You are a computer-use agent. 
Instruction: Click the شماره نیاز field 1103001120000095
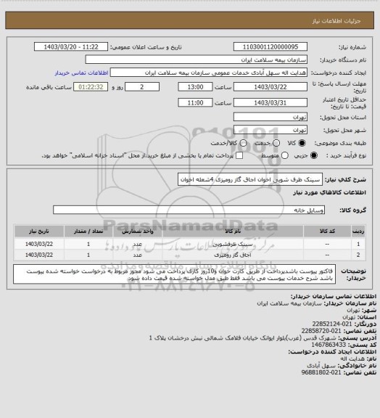(x=270, y=46)
